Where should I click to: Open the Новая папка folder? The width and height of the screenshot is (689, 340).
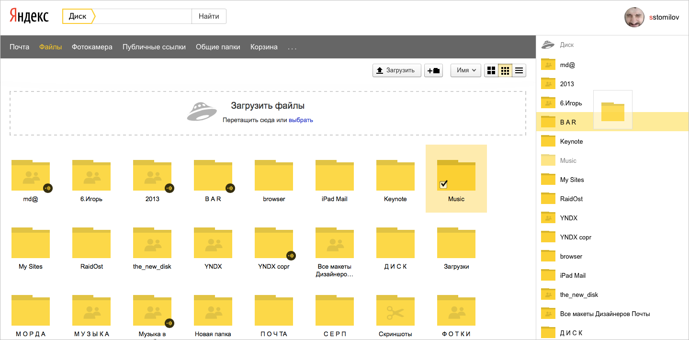213,311
